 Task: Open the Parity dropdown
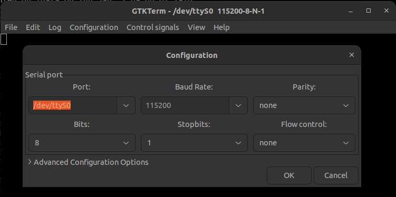(304, 105)
